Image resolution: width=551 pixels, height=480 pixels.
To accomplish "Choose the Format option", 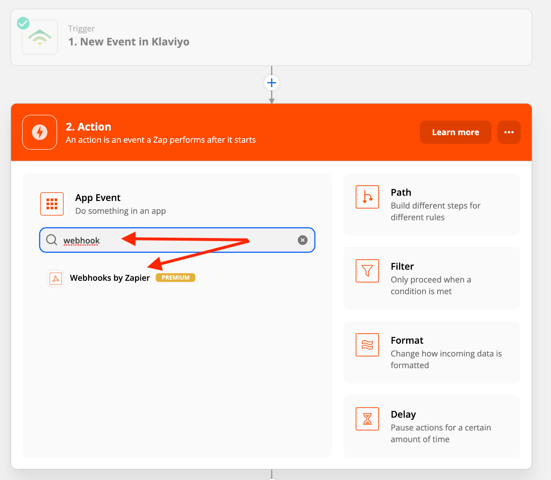I will pos(432,352).
